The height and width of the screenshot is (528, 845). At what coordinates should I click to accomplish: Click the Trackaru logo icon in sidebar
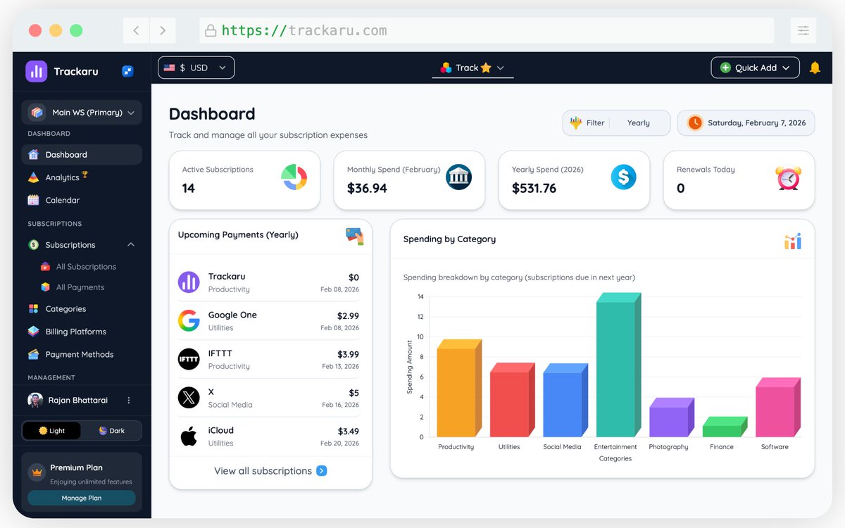click(36, 71)
